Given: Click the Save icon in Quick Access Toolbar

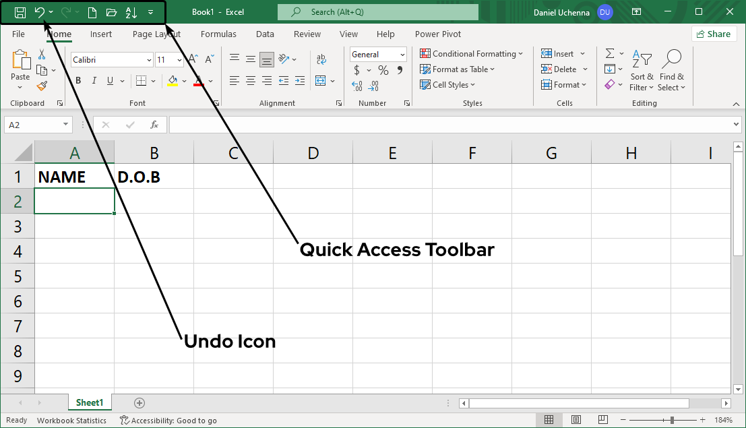Looking at the screenshot, I should pos(20,12).
